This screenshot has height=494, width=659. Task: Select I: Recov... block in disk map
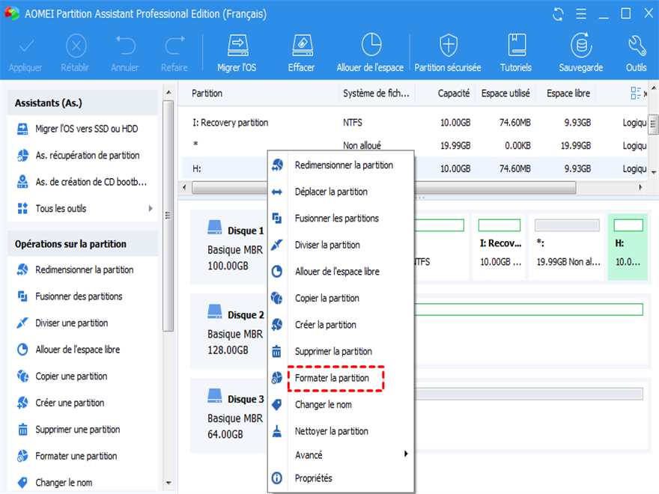(x=499, y=246)
